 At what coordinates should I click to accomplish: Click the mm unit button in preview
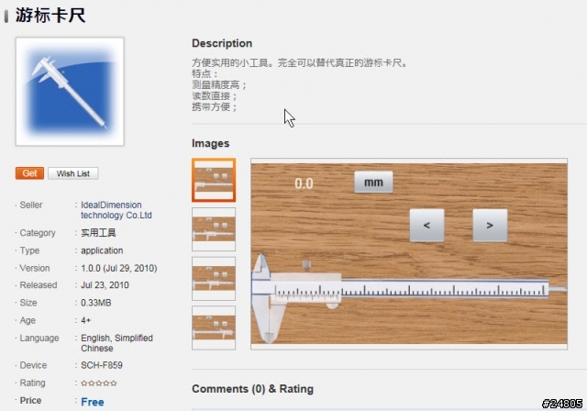pyautogui.click(x=373, y=183)
